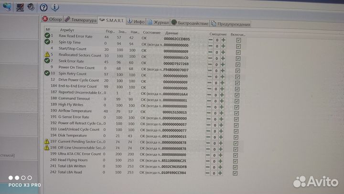The height and width of the screenshot is (194, 344).
Task: Click the help question mark toolbar icon
Action: pos(44,7)
